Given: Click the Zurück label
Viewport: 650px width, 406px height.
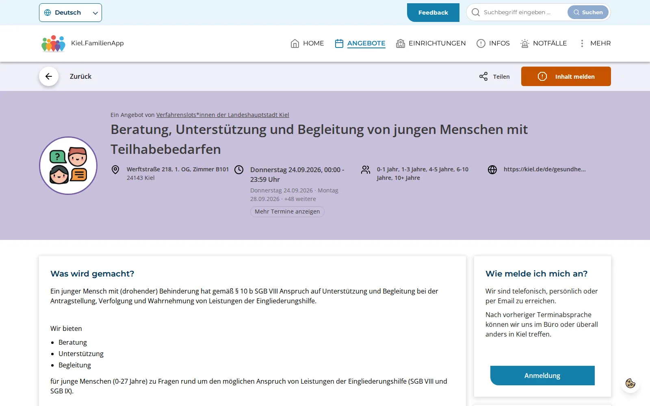Looking at the screenshot, I should coord(80,76).
